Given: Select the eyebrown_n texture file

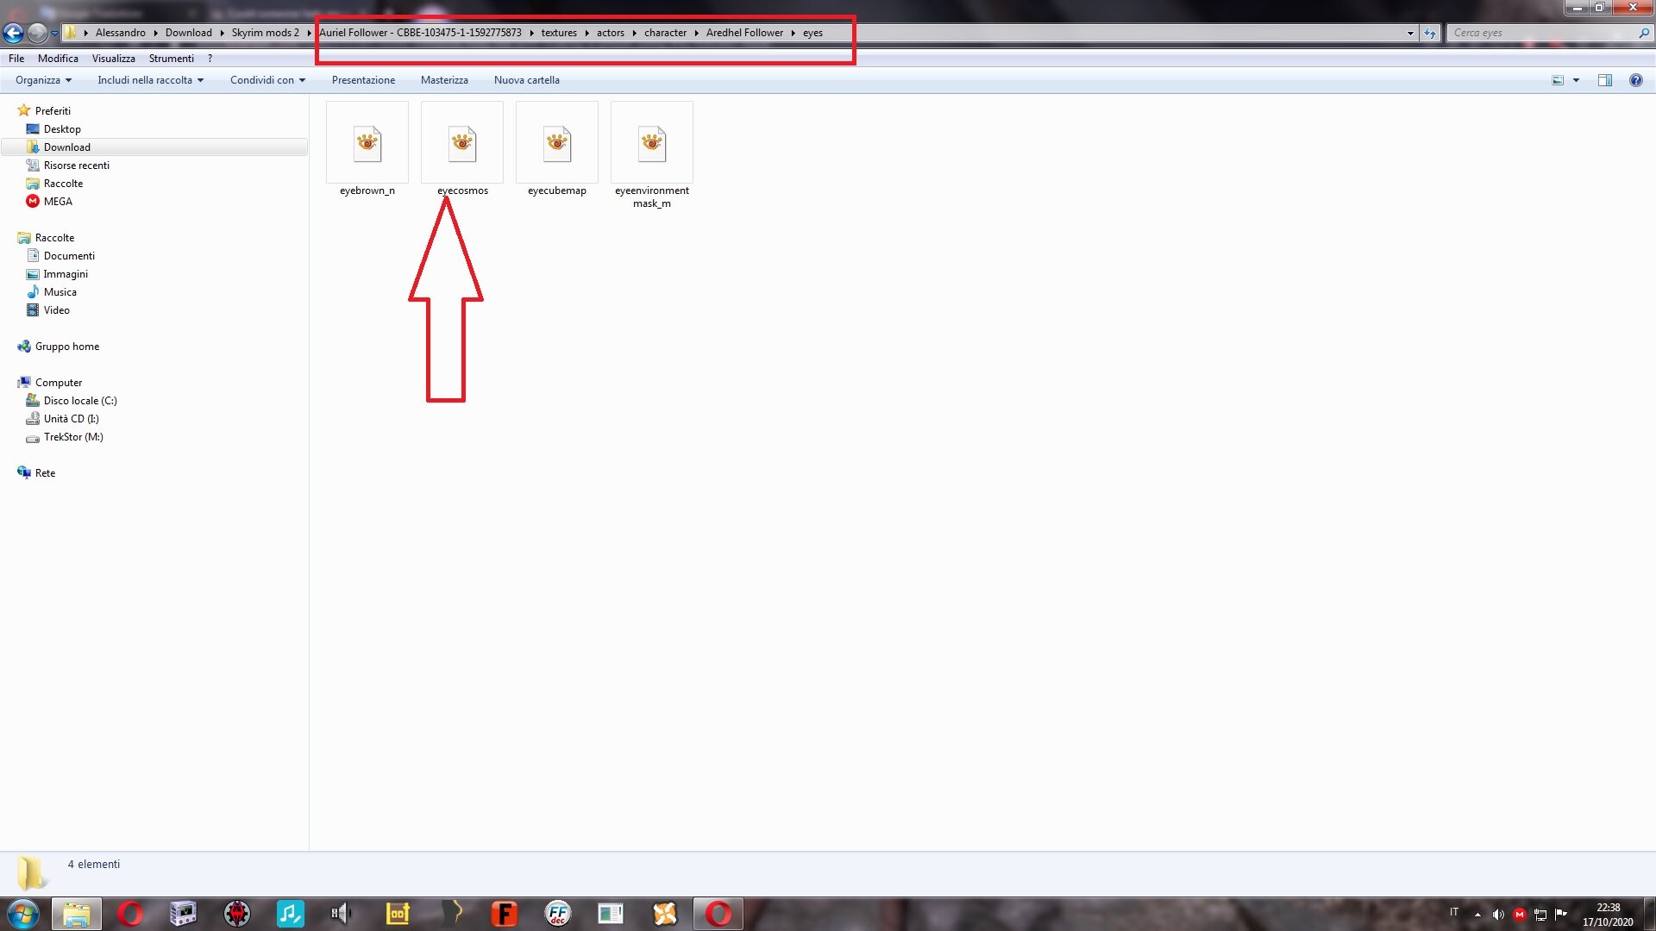Looking at the screenshot, I should (x=367, y=150).
